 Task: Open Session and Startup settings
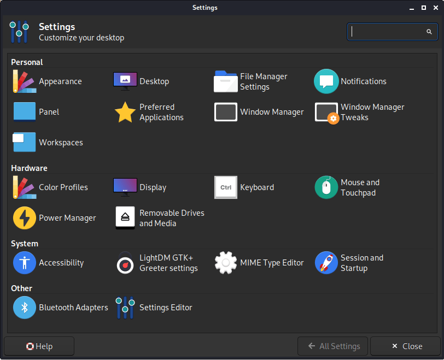[326, 263]
